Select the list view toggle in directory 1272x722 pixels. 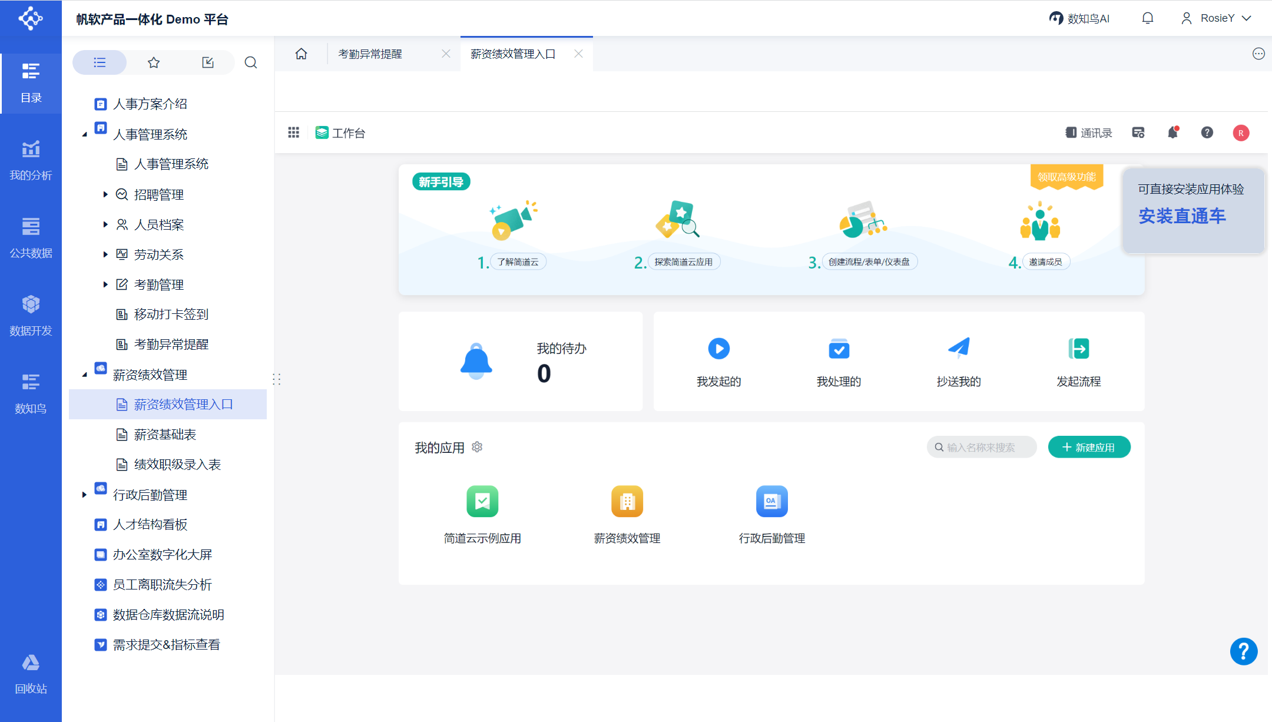point(100,62)
